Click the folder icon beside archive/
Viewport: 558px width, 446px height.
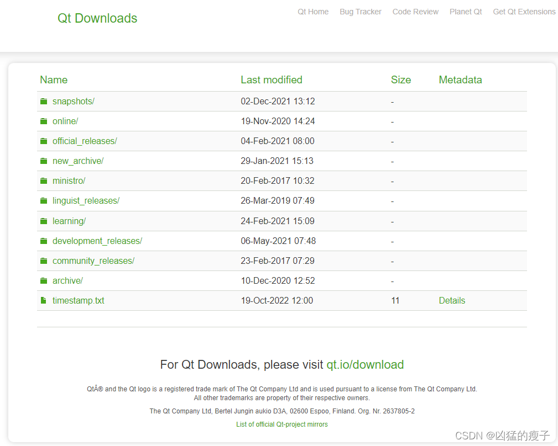[x=44, y=281]
